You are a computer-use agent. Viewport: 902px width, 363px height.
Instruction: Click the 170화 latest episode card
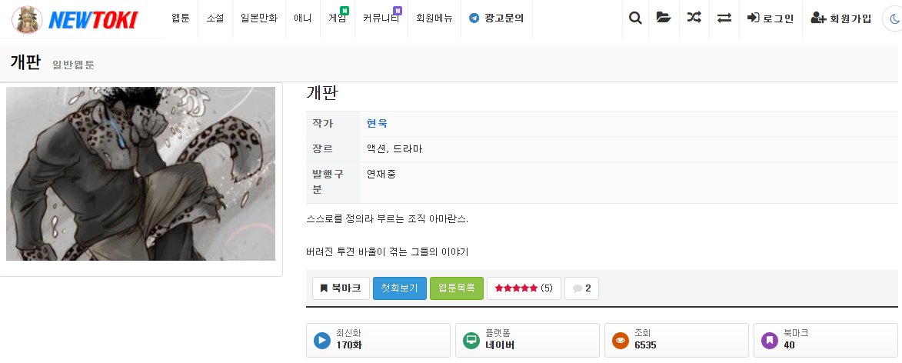pyautogui.click(x=378, y=341)
